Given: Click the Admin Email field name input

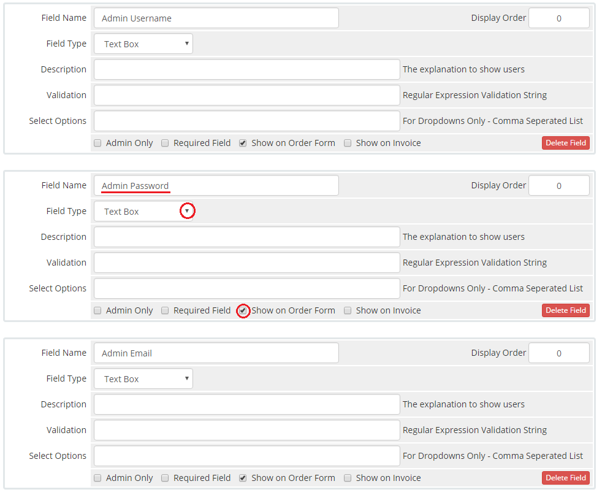Looking at the screenshot, I should [216, 353].
